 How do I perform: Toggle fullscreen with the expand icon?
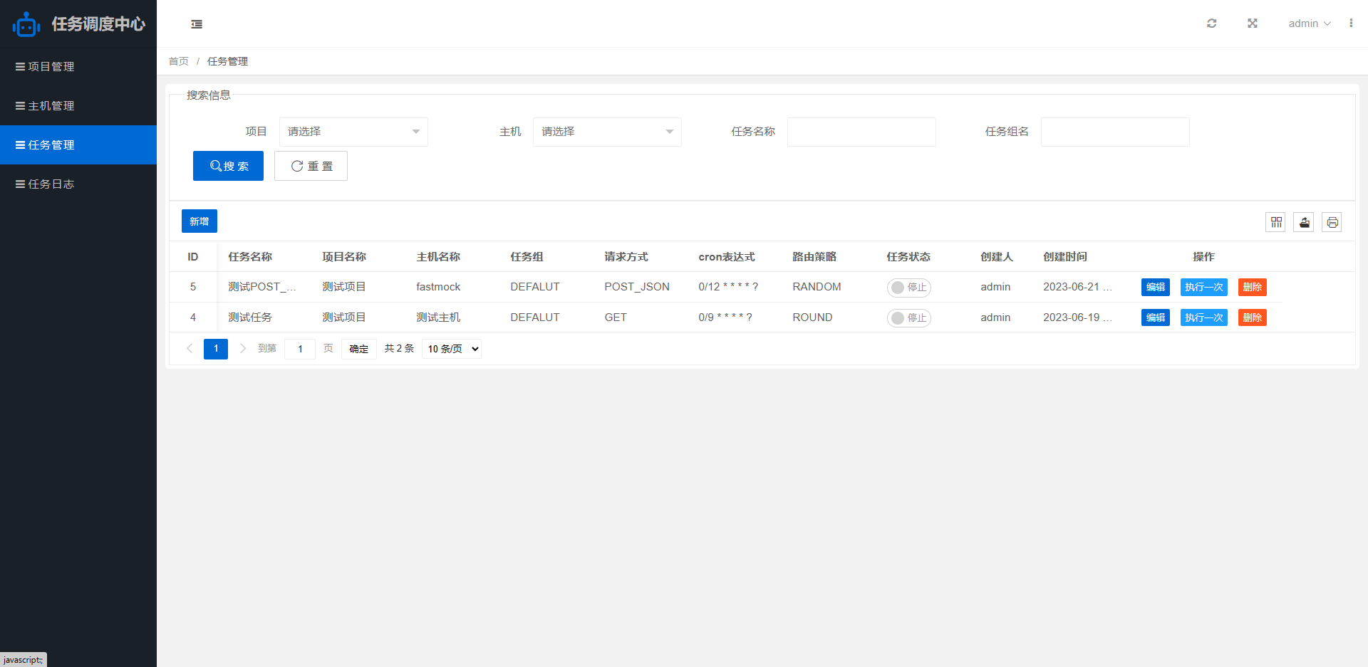tap(1252, 23)
